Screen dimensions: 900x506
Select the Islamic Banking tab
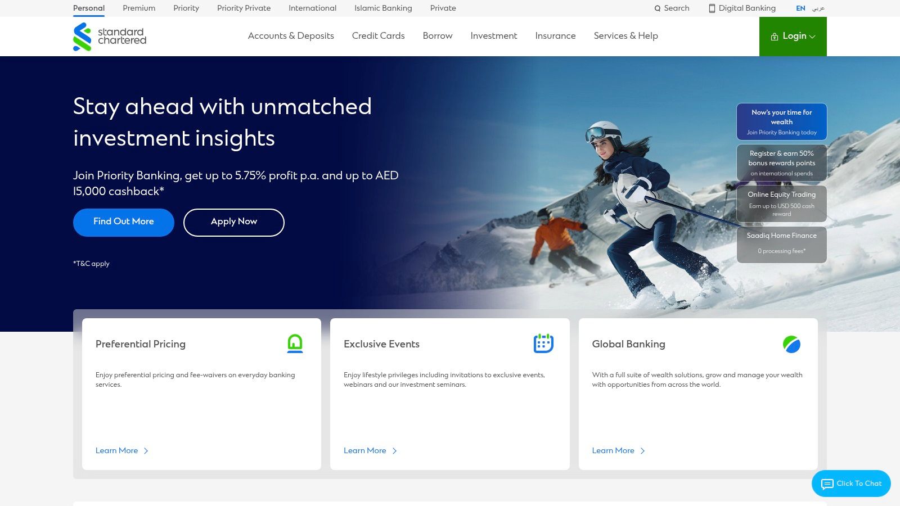382,8
